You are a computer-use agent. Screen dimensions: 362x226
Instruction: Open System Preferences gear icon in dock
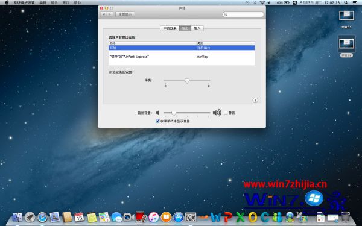pos(191,217)
